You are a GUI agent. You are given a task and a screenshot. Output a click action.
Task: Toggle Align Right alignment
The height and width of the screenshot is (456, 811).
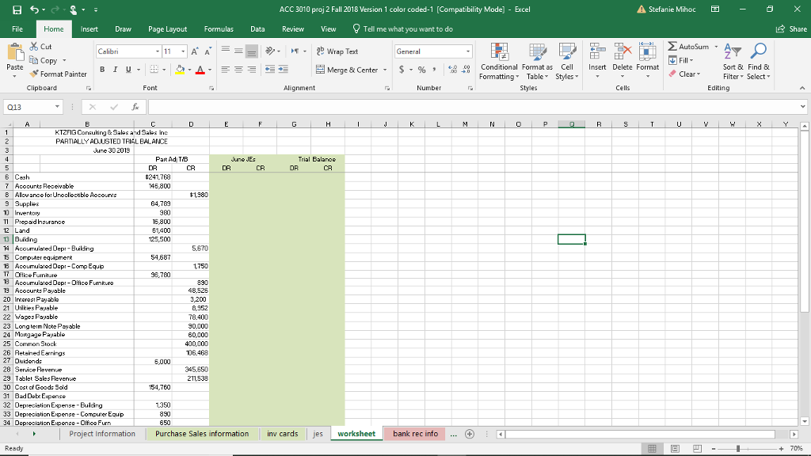[251, 70]
